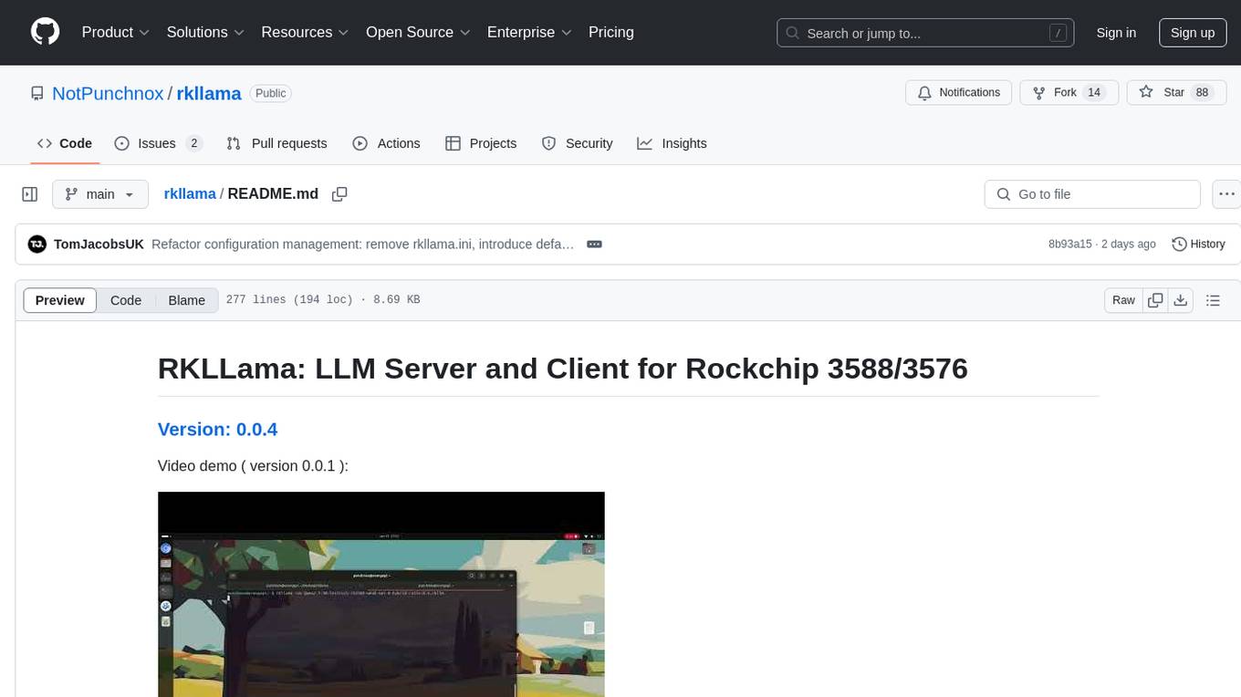Open the Raw file view
The width and height of the screenshot is (1241, 697).
point(1123,300)
